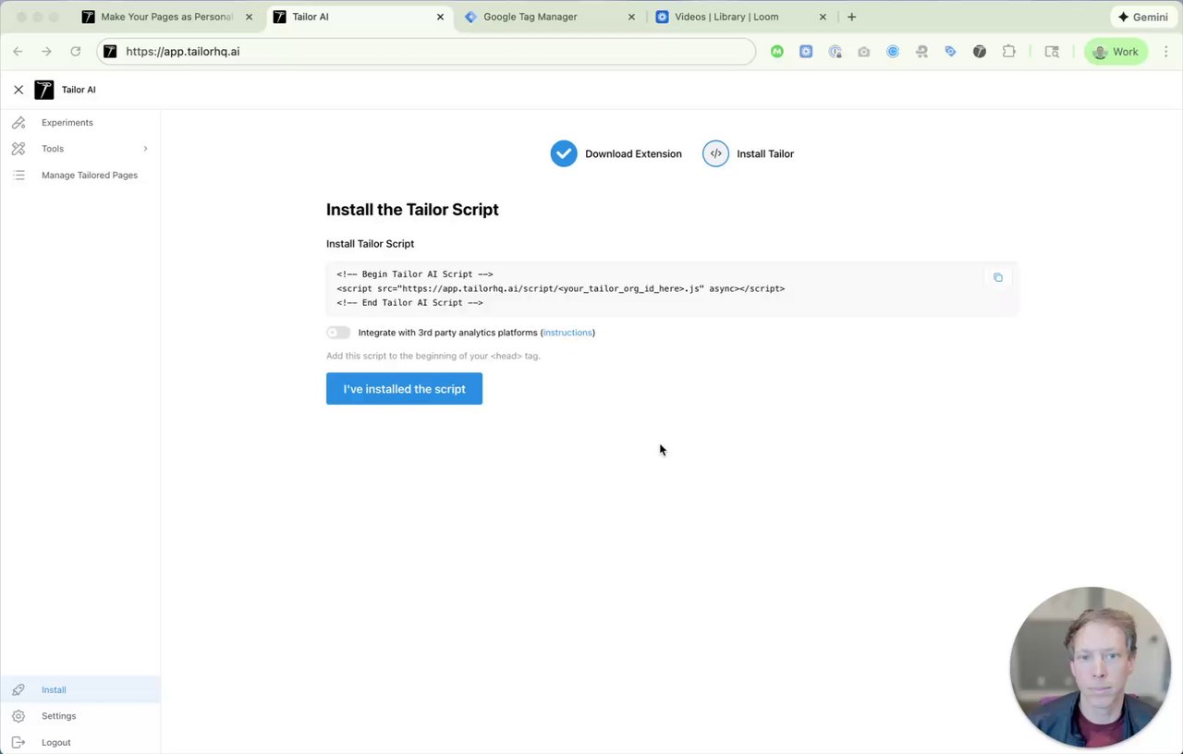Click the script src code line
This screenshot has height=754, width=1183.
click(561, 288)
